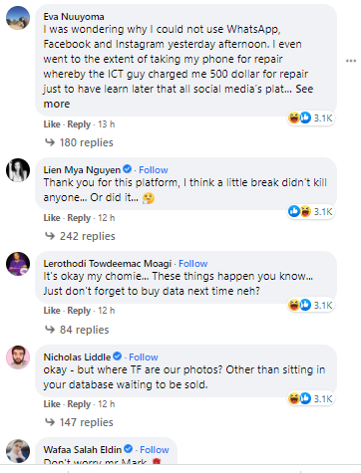Expand the 84 replies thread
Viewport: 361px width, 473px height.
tap(77, 330)
